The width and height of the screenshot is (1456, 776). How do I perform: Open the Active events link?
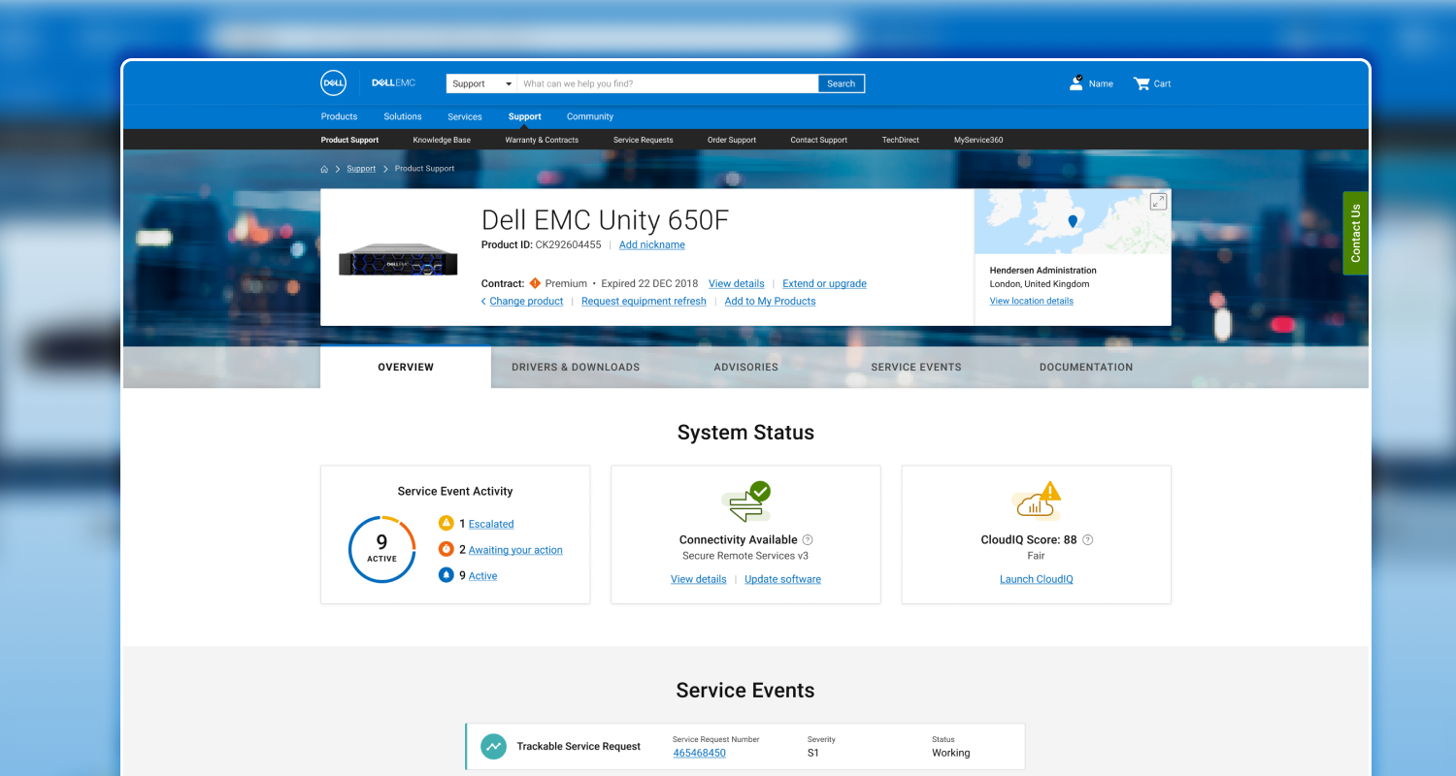(x=482, y=576)
